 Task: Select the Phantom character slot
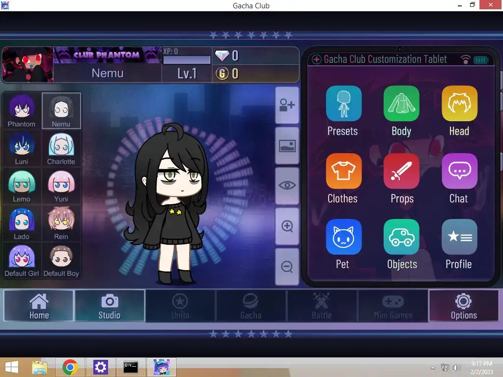(22, 111)
